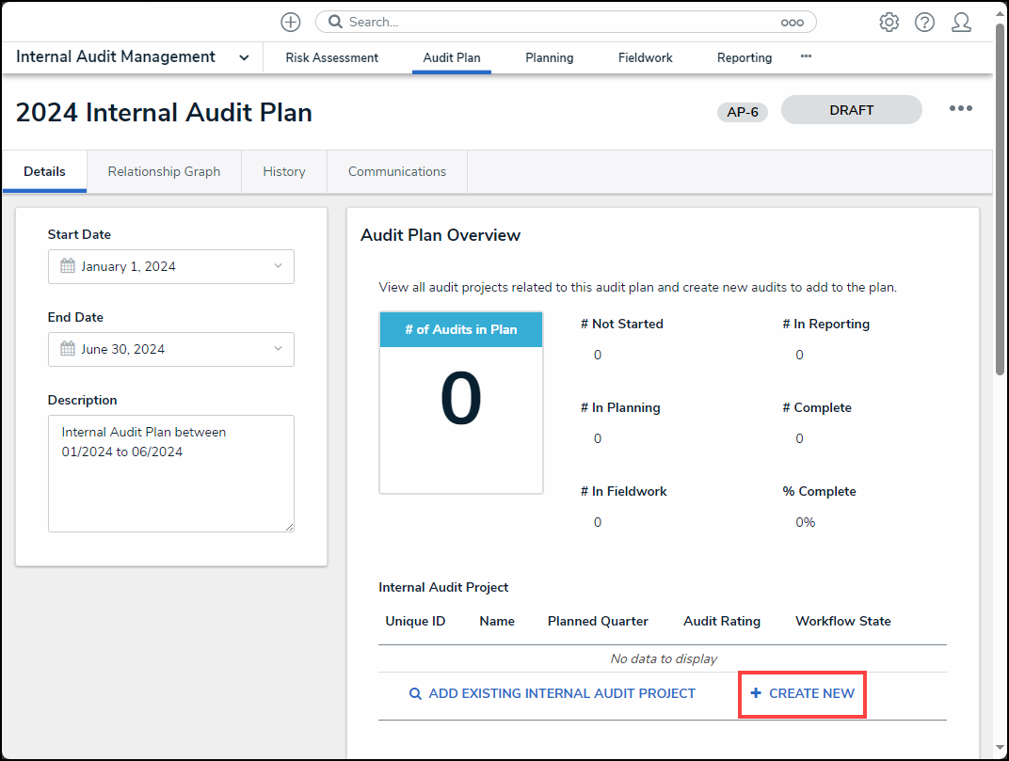Open the settings gear icon
This screenshot has height=761, width=1009.
click(x=889, y=22)
